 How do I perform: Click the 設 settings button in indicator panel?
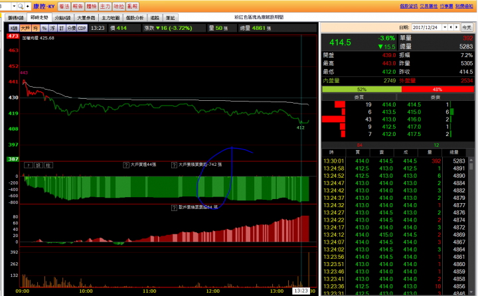click(x=38, y=165)
